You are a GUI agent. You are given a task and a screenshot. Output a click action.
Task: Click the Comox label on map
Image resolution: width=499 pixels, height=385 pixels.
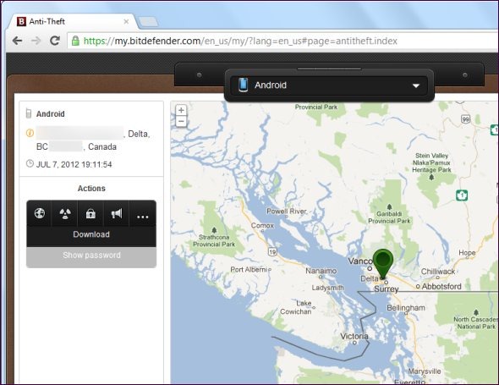click(262, 225)
